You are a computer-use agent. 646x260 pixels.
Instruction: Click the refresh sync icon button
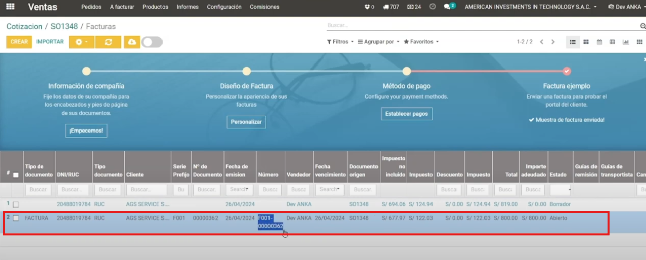click(x=108, y=42)
